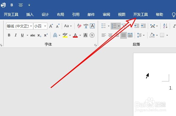Open the 开发工具 tab next to 视图
The image size is (176, 116).
[140, 15]
